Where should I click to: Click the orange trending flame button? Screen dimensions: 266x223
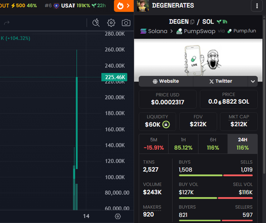pos(124,6)
